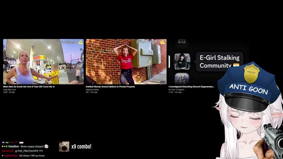Viewport: 283px width, 159px height.
Task: Click title 'I Investigated Disturbing Discord Degenerates...'
Action: click(x=191, y=87)
